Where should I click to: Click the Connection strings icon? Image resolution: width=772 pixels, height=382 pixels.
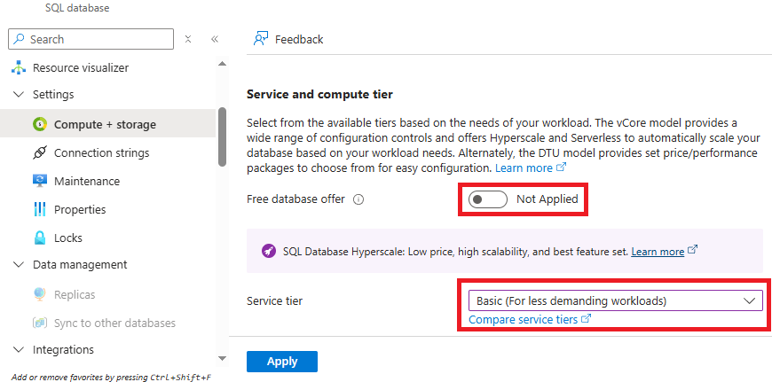pos(39,153)
